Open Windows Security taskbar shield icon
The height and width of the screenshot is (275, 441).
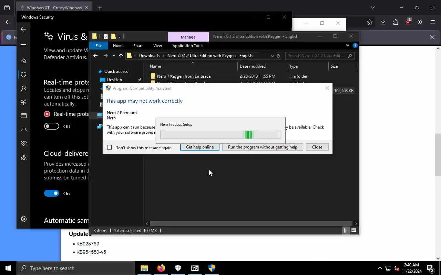click(x=178, y=268)
